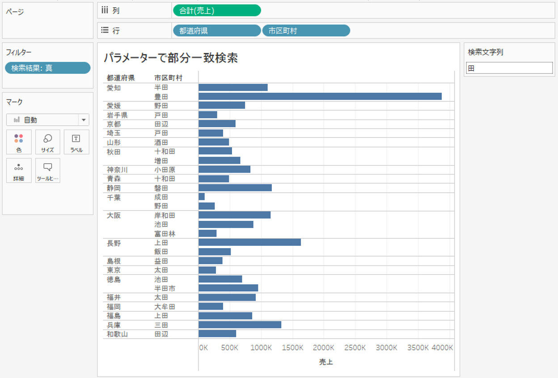Click the 検索文字列 parameter input field
The height and width of the screenshot is (378, 558).
[x=509, y=68]
